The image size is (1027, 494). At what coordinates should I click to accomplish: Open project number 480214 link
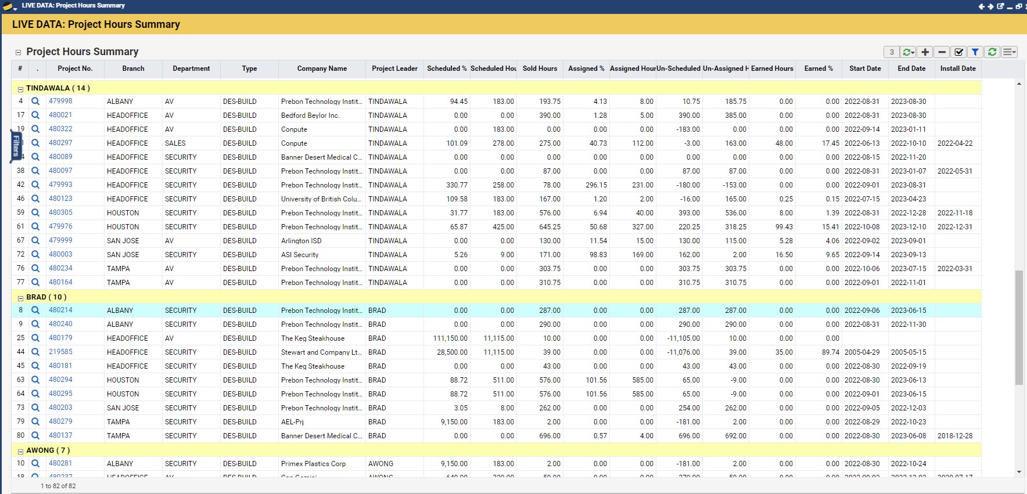(x=60, y=310)
